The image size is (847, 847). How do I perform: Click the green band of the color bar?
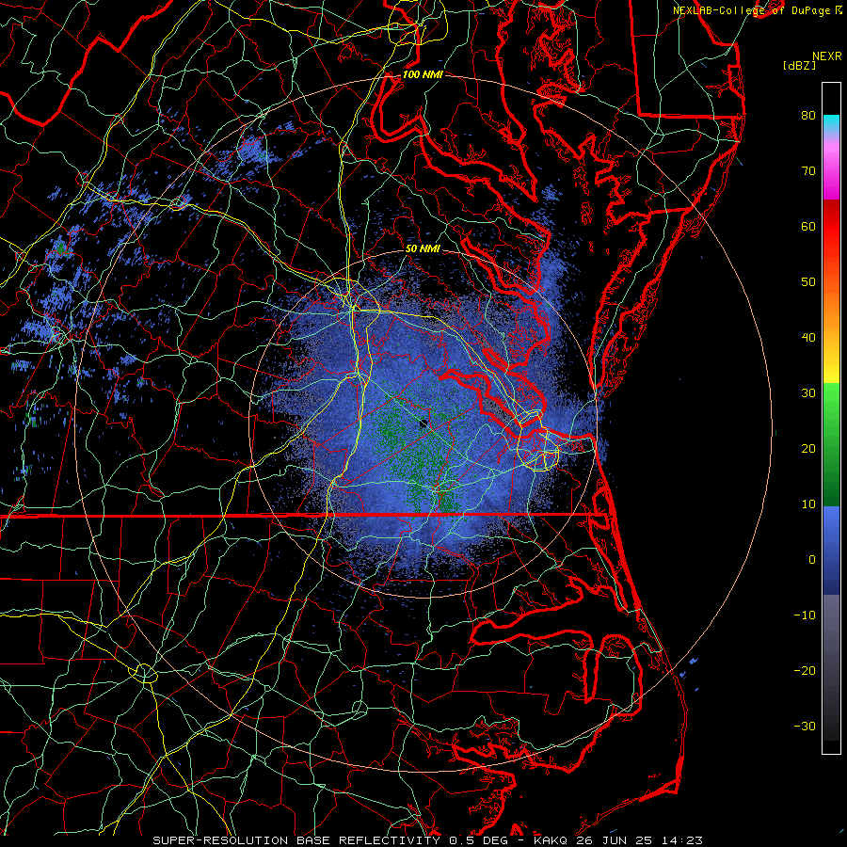[x=831, y=444]
